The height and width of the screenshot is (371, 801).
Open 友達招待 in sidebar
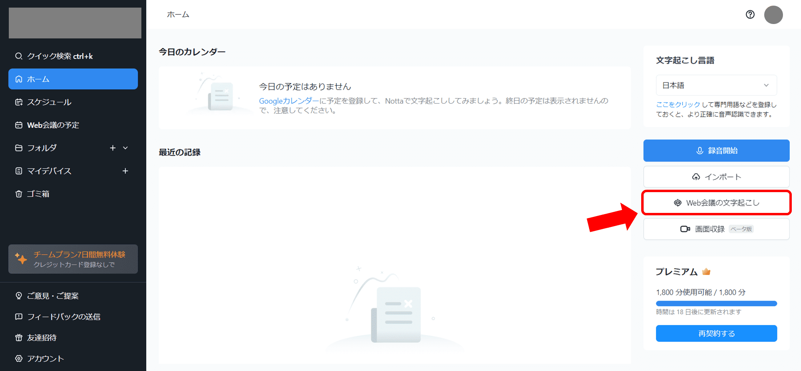(73, 338)
